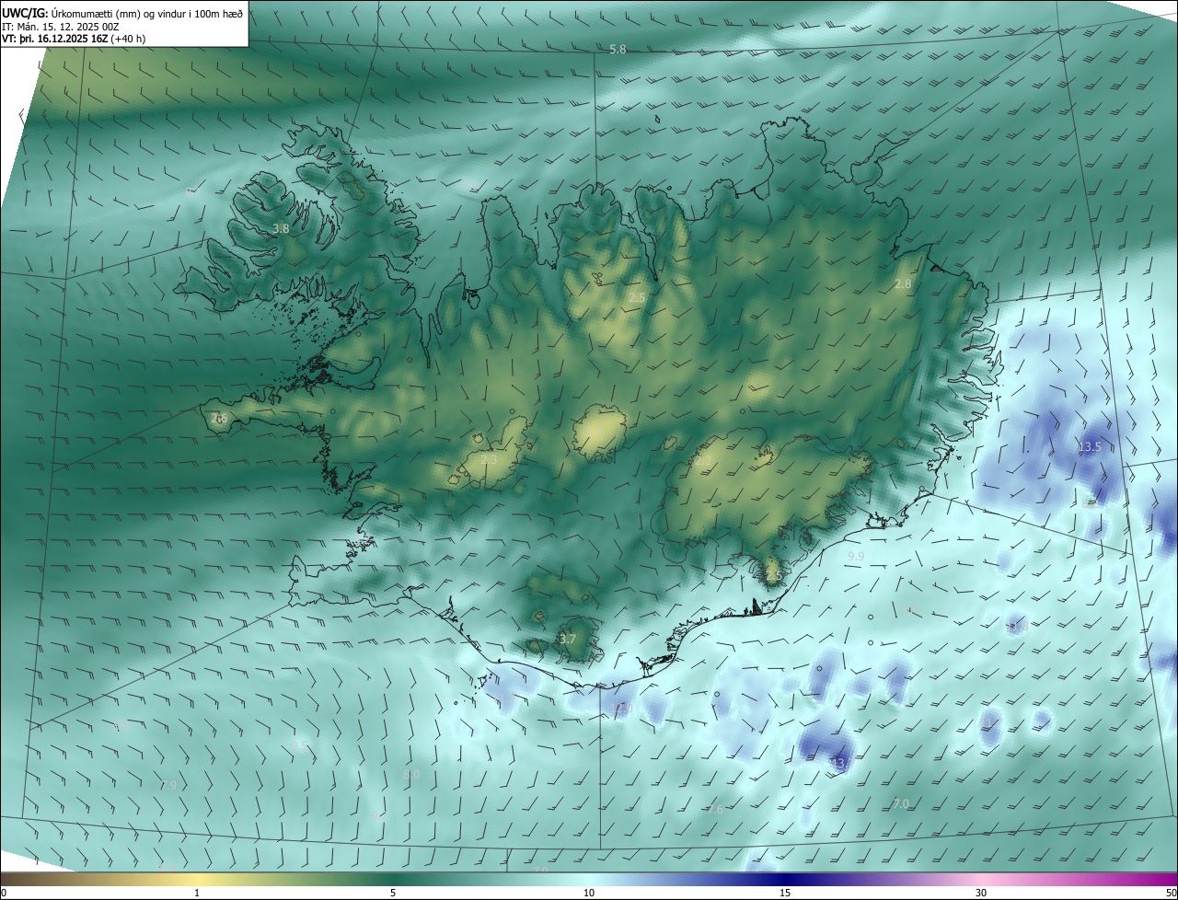This screenshot has width=1178, height=900.
Task: Select the 2.6 value label on Snæfellsnes peninsula
Action: 219,419
